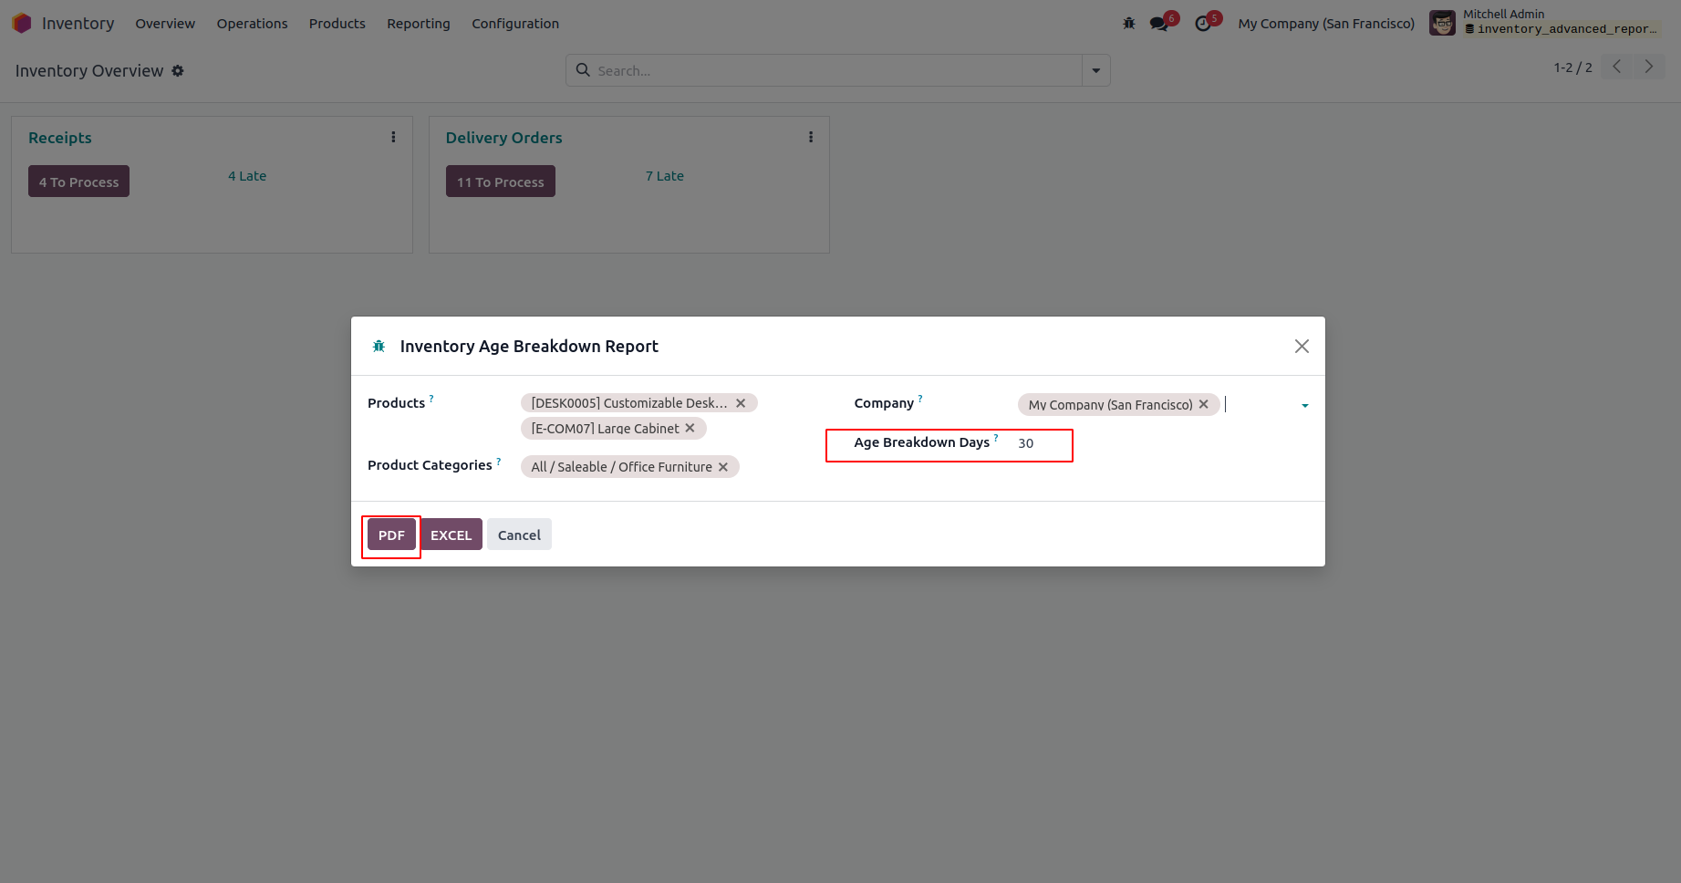Open the Receipts card three-dot menu
Image resolution: width=1681 pixels, height=883 pixels.
[x=393, y=137]
